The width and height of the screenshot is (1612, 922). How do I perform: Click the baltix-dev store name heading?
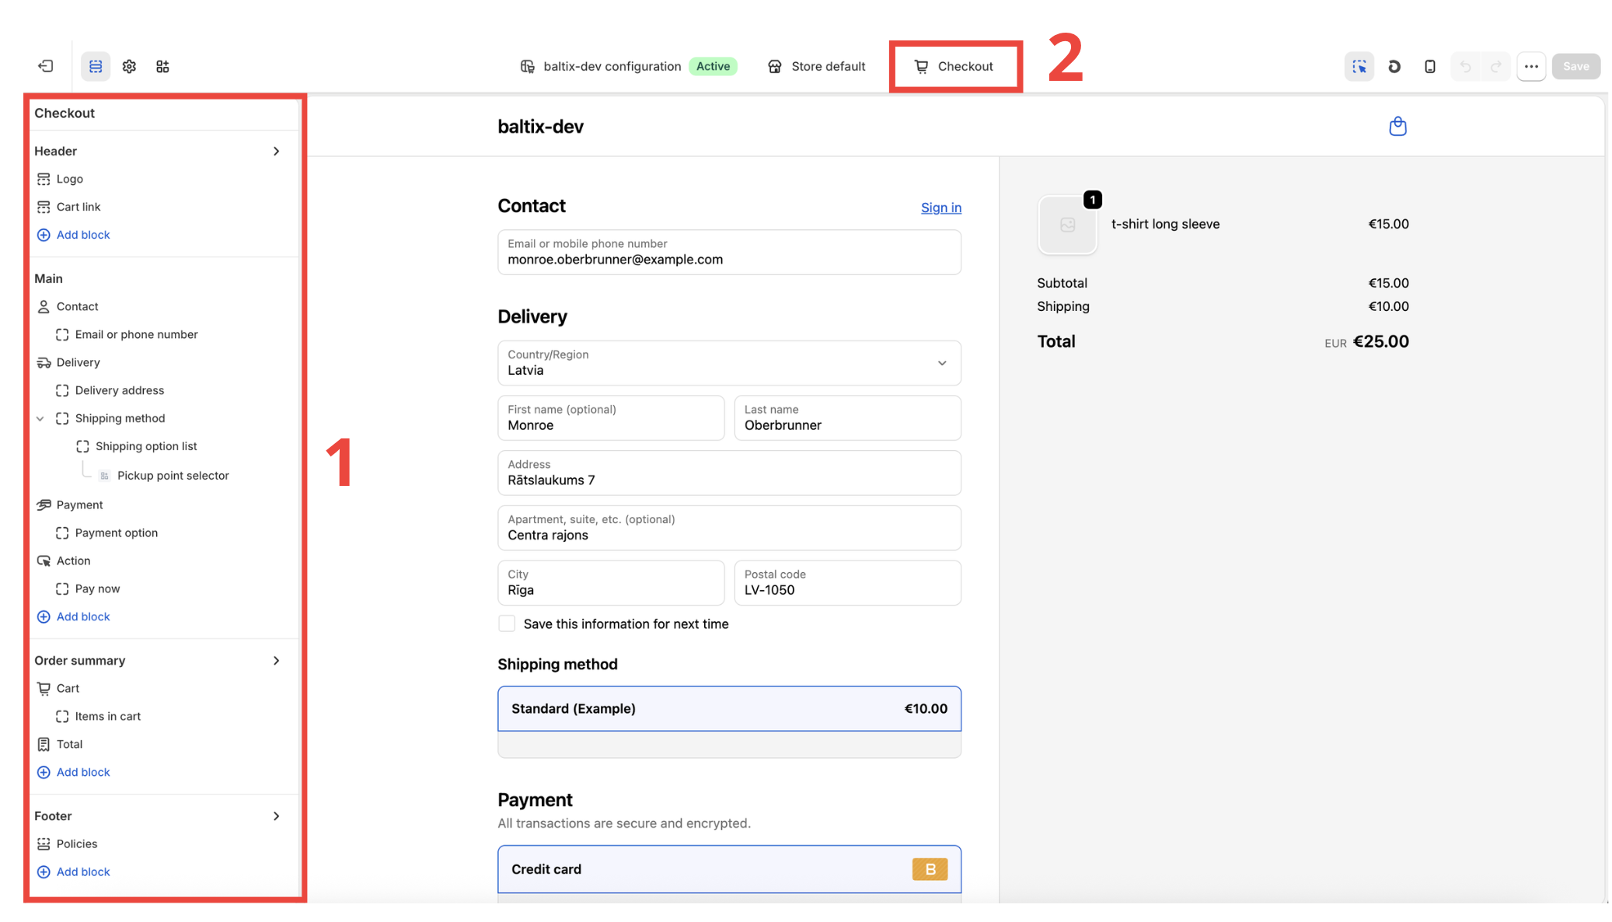tap(540, 127)
